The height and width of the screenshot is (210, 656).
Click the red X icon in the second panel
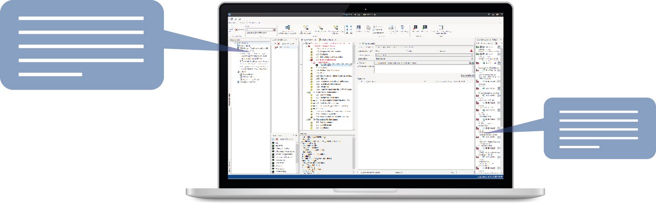click(278, 44)
